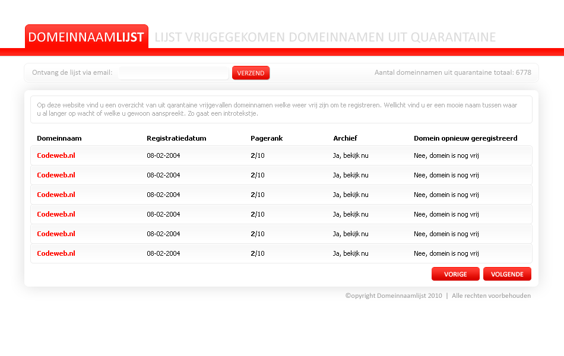Click 'Nee, domein is nog vrij' in first row
The width and height of the screenshot is (564, 356).
(x=446, y=155)
